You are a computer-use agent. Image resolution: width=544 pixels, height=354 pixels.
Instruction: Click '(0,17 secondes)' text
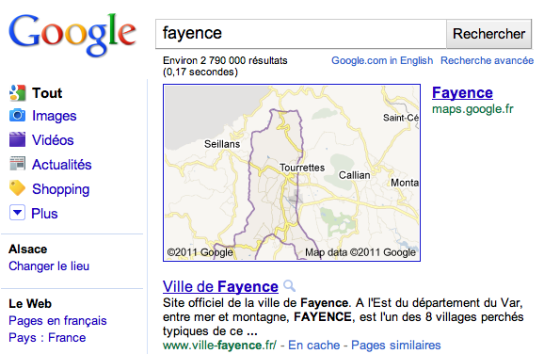[x=200, y=72]
